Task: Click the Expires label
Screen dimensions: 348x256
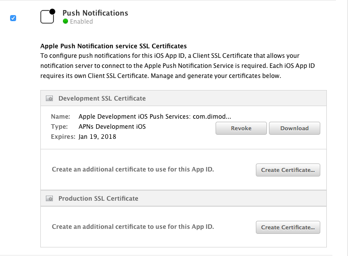Action: [x=63, y=136]
